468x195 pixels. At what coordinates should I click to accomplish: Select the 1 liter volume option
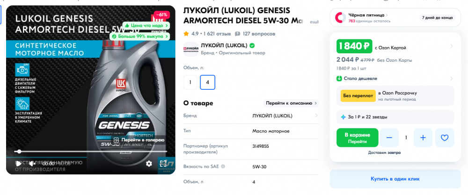tap(190, 82)
